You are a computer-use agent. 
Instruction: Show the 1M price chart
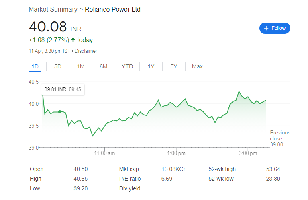click(81, 66)
